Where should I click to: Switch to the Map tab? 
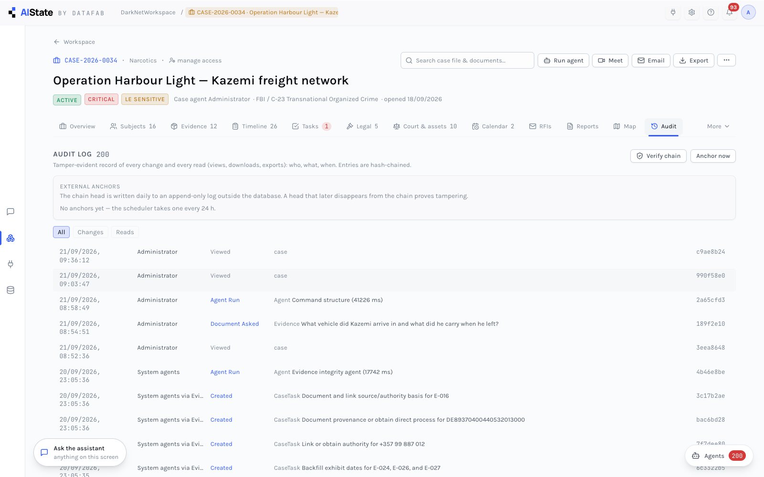625,126
